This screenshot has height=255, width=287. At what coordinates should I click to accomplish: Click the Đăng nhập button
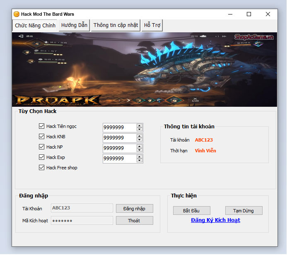pyautogui.click(x=134, y=209)
